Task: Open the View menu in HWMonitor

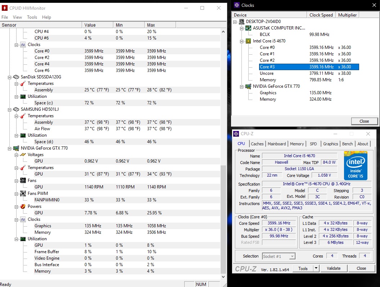Action: pos(17,17)
